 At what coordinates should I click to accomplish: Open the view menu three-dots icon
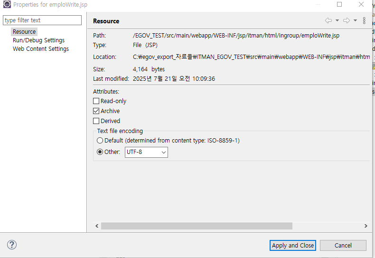click(364, 20)
